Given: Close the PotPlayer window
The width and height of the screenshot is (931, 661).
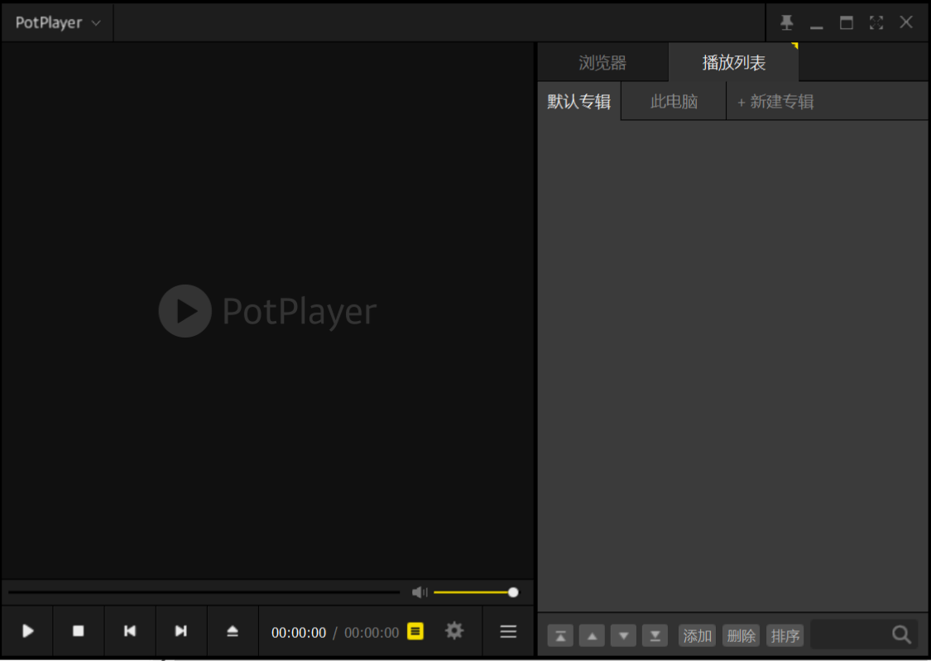Looking at the screenshot, I should pos(906,22).
